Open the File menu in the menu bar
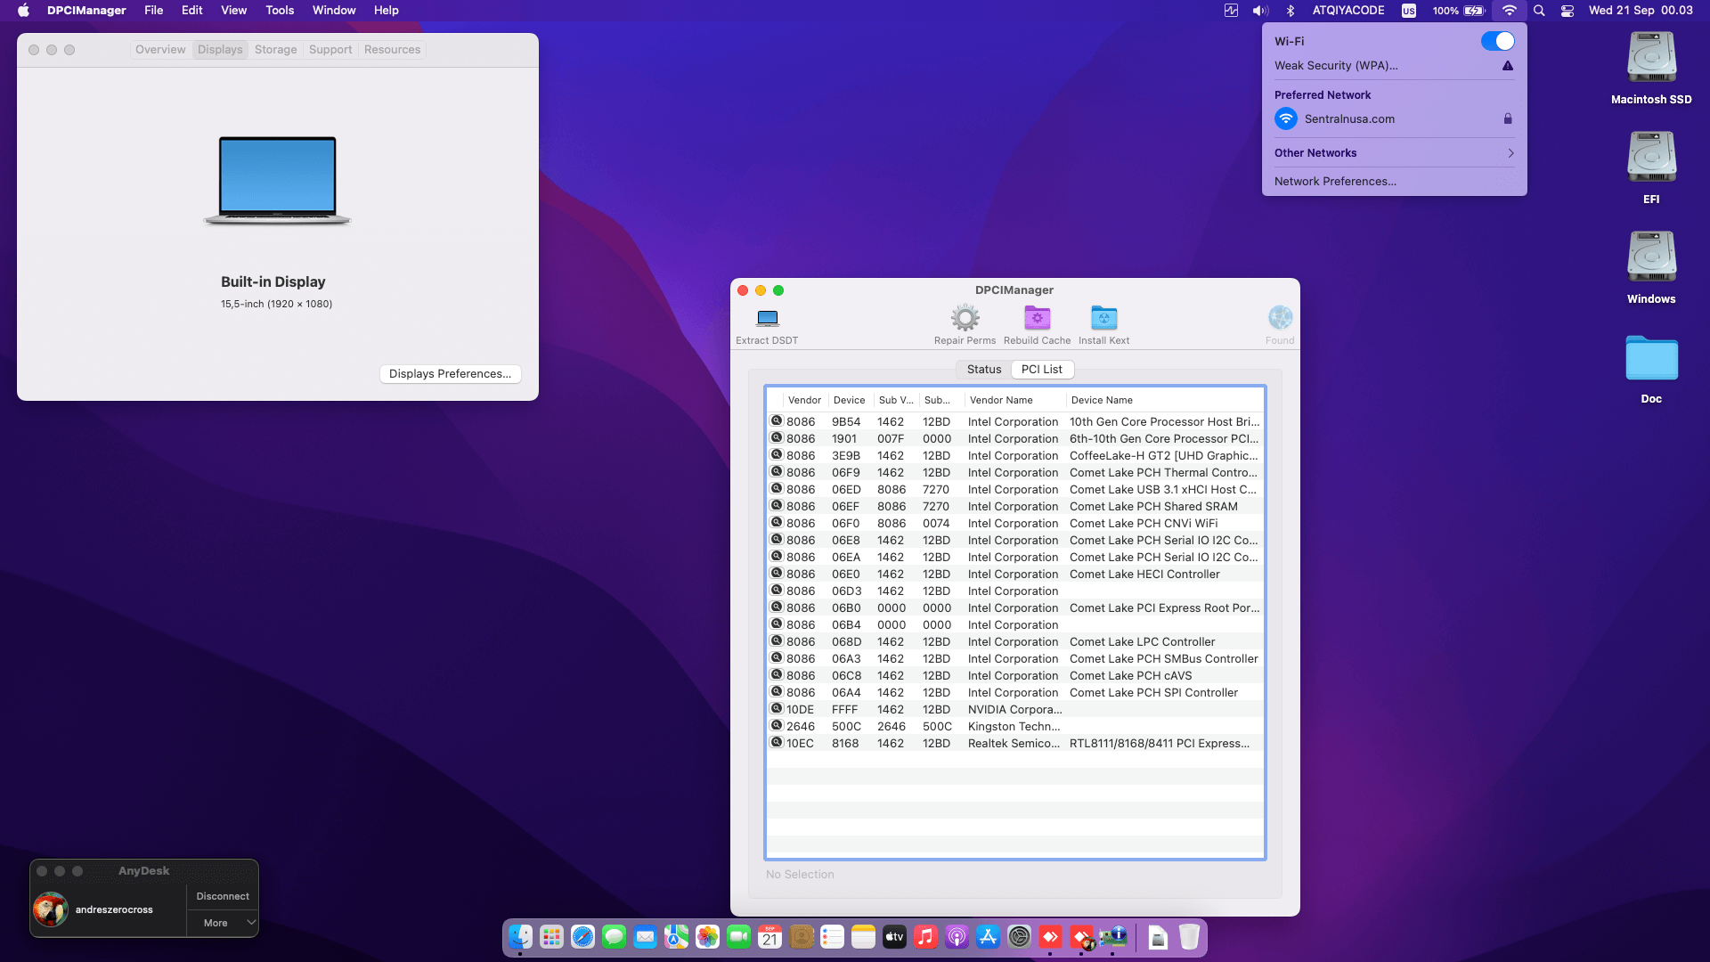 tap(154, 11)
